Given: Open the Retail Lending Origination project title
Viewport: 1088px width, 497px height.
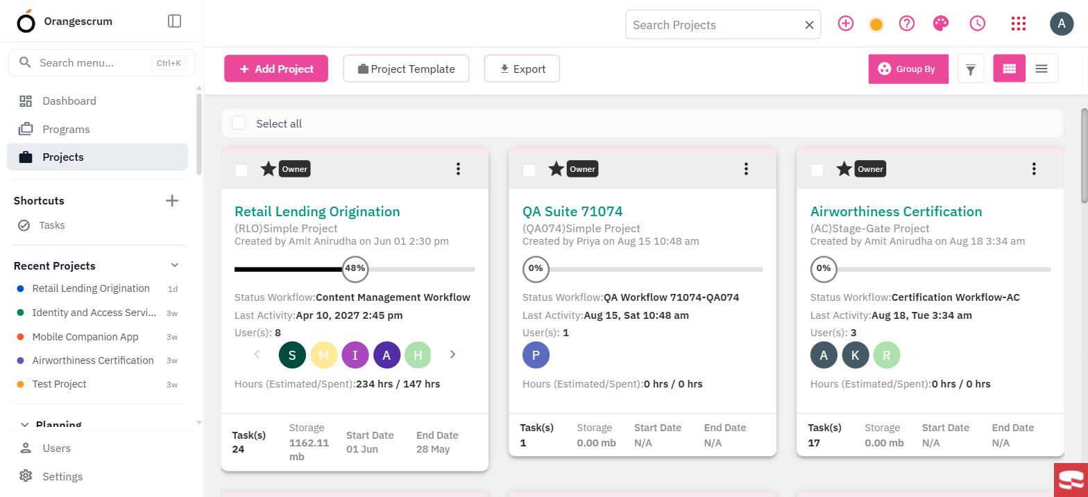Looking at the screenshot, I should pyautogui.click(x=317, y=211).
